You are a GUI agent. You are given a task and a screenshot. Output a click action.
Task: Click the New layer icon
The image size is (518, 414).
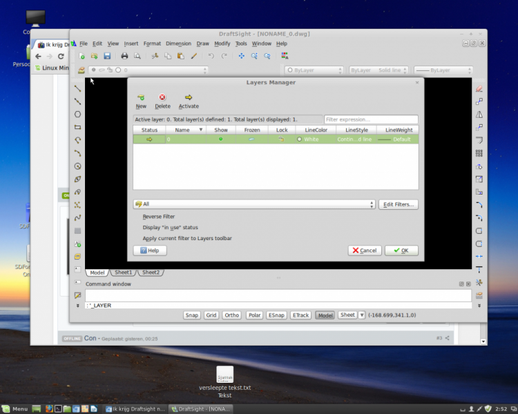[x=141, y=98]
